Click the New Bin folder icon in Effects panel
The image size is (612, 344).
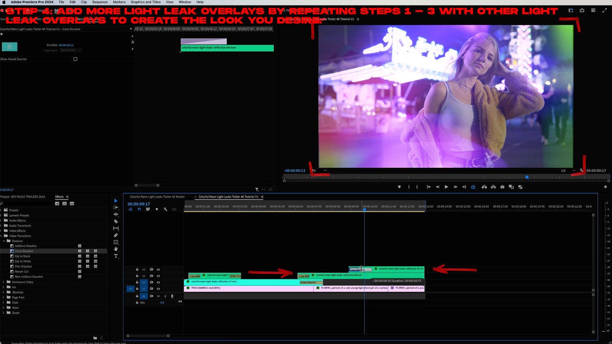point(95,338)
